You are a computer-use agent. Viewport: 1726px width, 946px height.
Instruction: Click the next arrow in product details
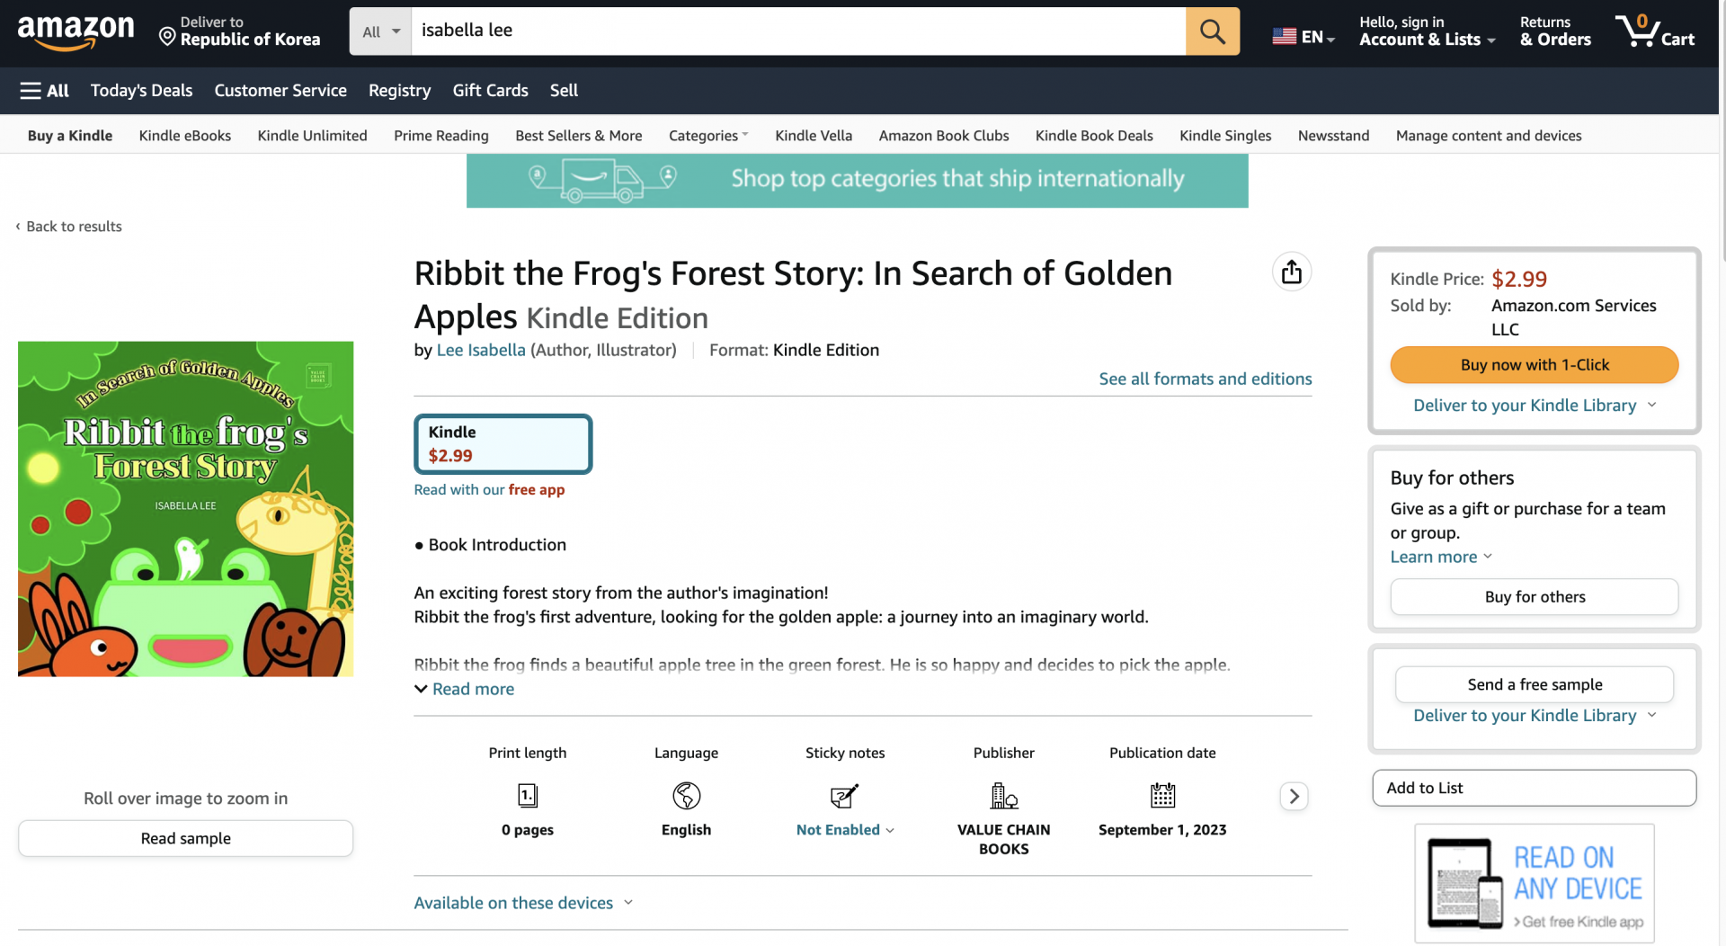1294,796
